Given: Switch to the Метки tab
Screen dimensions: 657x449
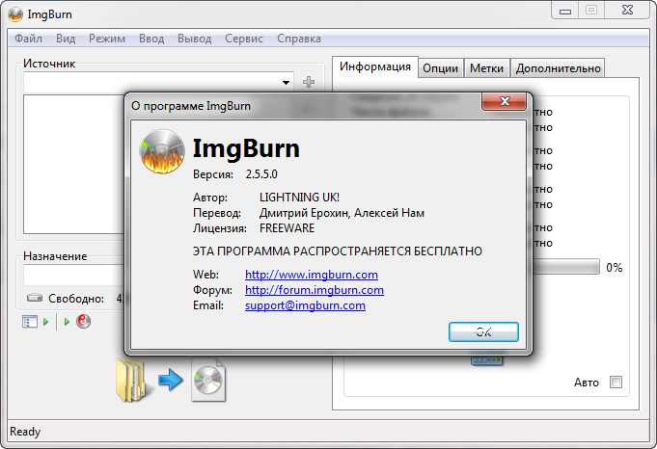Looking at the screenshot, I should coord(486,68).
